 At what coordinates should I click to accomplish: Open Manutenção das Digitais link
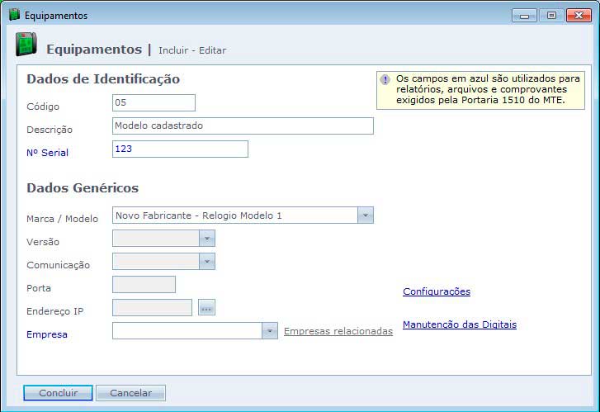(459, 324)
